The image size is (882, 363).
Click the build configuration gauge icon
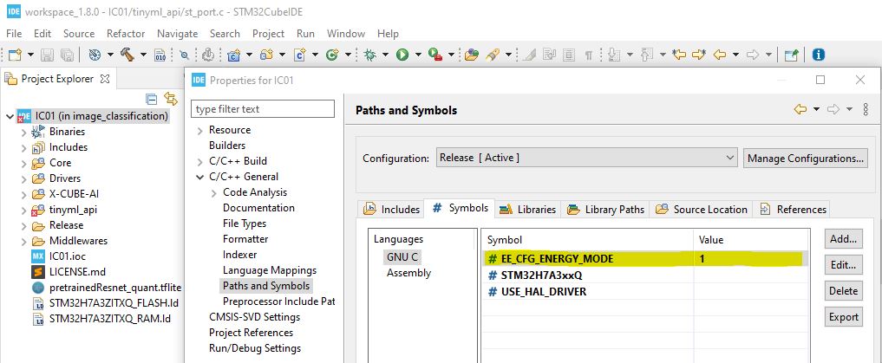(95, 55)
